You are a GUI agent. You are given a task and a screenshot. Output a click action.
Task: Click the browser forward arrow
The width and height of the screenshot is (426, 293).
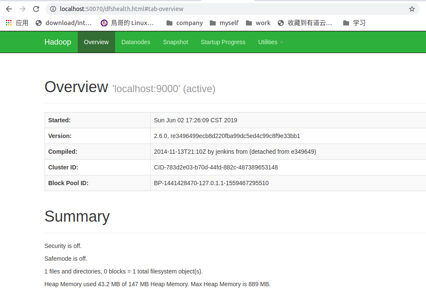pos(23,9)
